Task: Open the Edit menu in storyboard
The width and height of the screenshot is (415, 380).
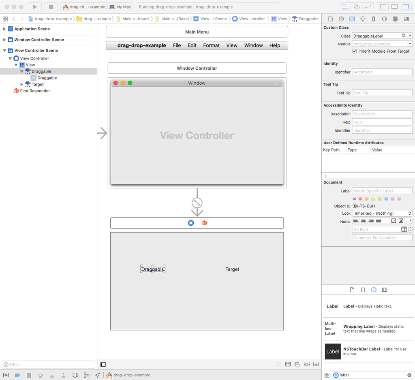Action: (x=192, y=45)
